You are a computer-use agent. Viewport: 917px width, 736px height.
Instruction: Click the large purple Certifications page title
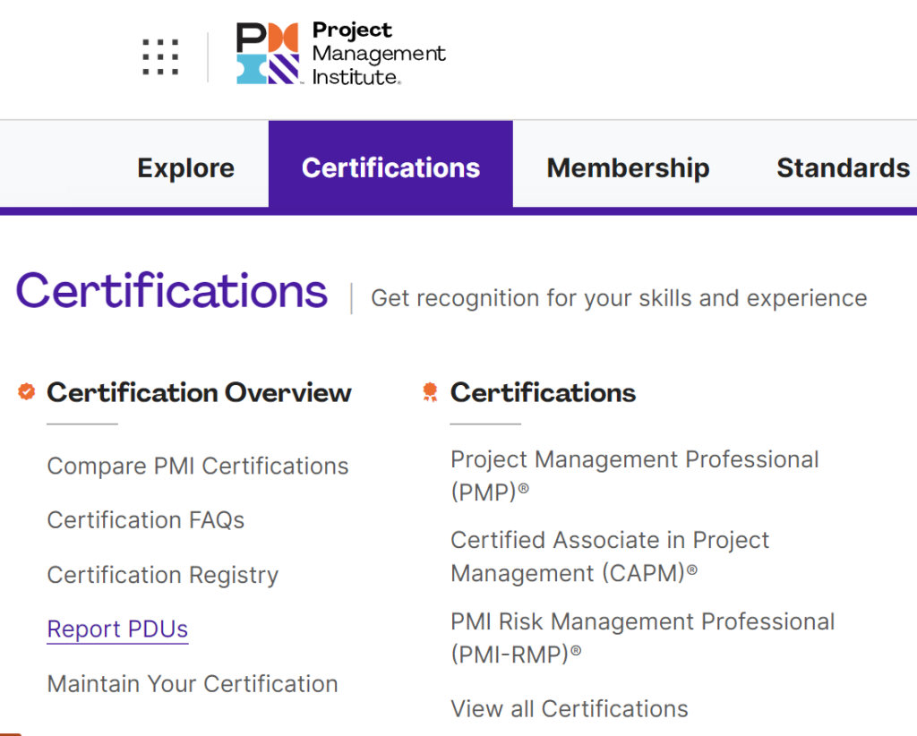point(171,290)
